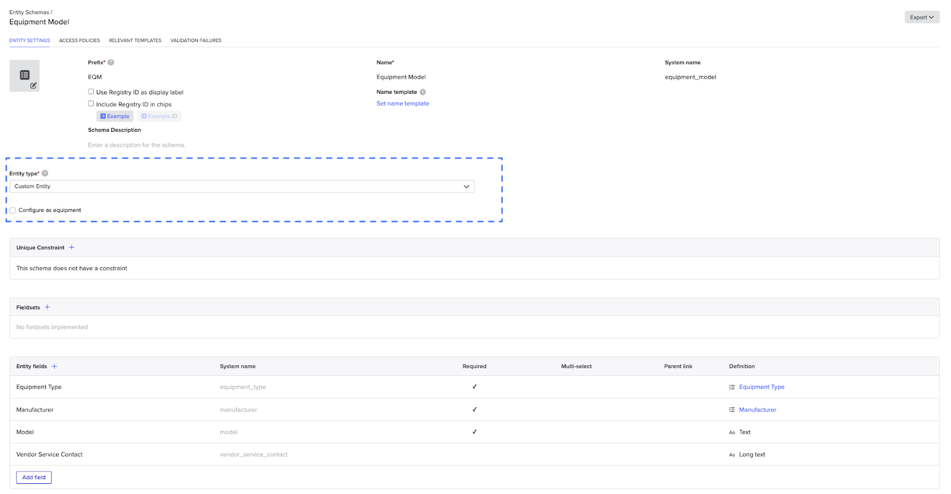Click the Example chip preview

115,116
